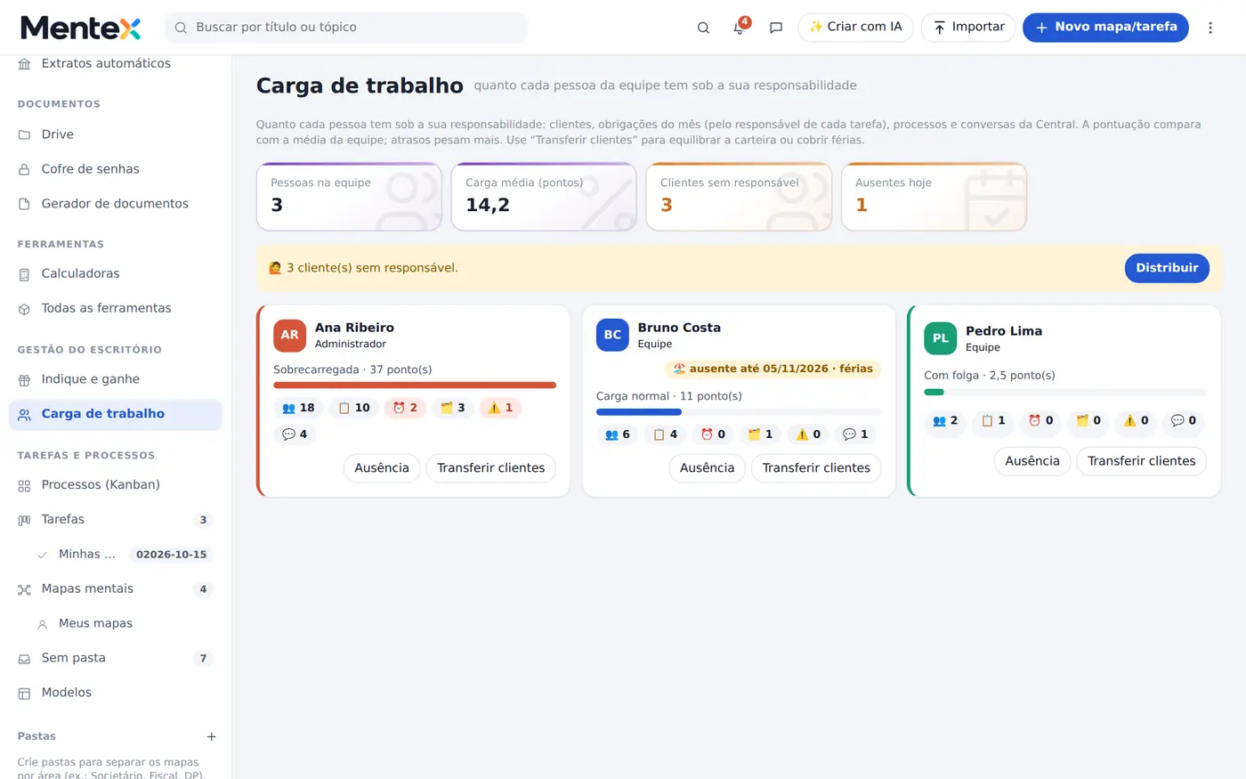This screenshot has height=779, width=1246.
Task: Click Bruno's 'ausente até 05/11/2026 · férias' badge
Action: click(x=773, y=369)
